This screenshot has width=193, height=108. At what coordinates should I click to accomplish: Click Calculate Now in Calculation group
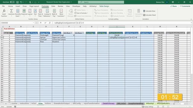149,11
